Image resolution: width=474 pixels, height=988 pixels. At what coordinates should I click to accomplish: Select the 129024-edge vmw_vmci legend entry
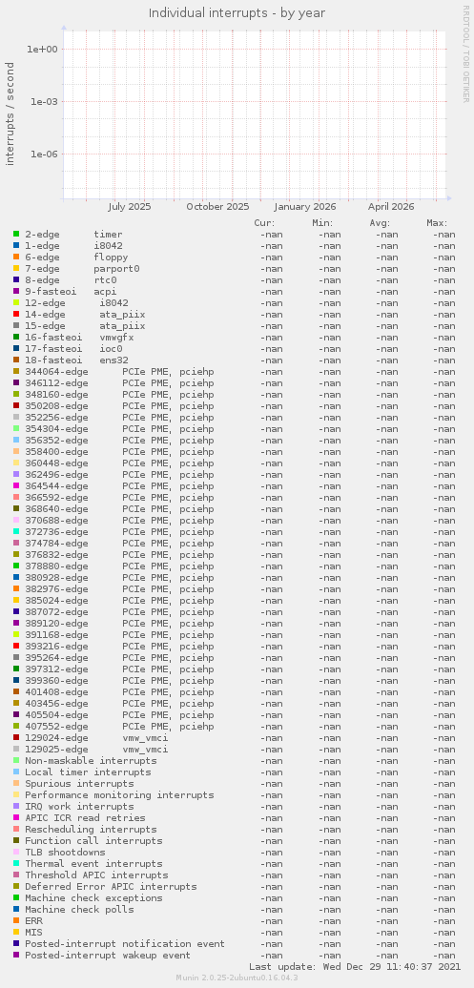point(96,738)
